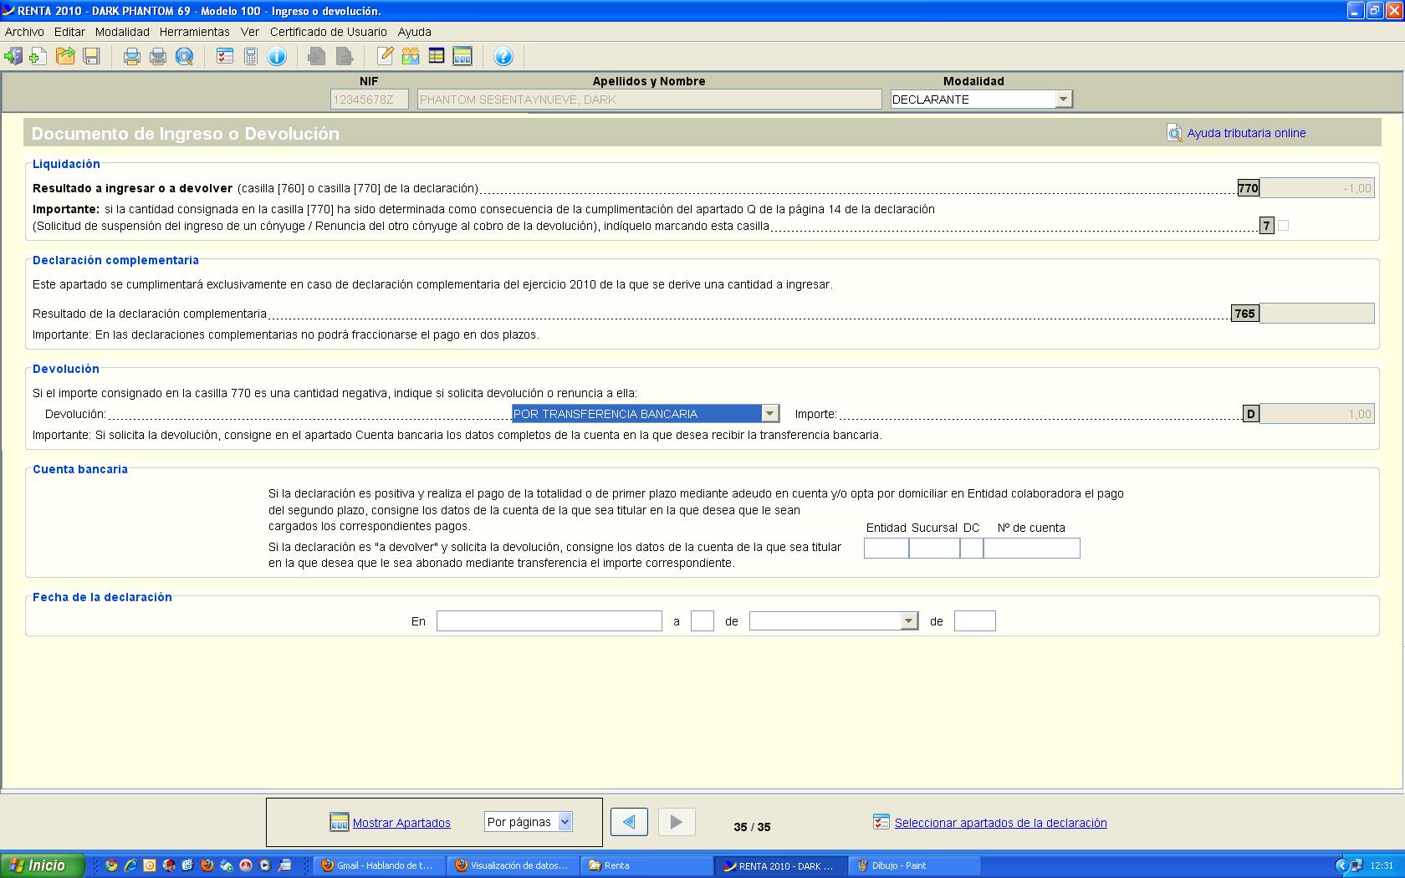Open an existing declaration folder icon
Screen dimensions: 1405x878
point(65,56)
